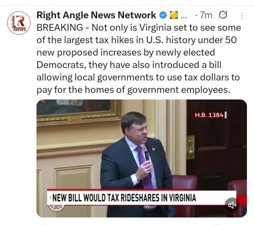The height and width of the screenshot is (225, 254).
Task: Click the blue verified checkmark badge
Action: (x=163, y=15)
